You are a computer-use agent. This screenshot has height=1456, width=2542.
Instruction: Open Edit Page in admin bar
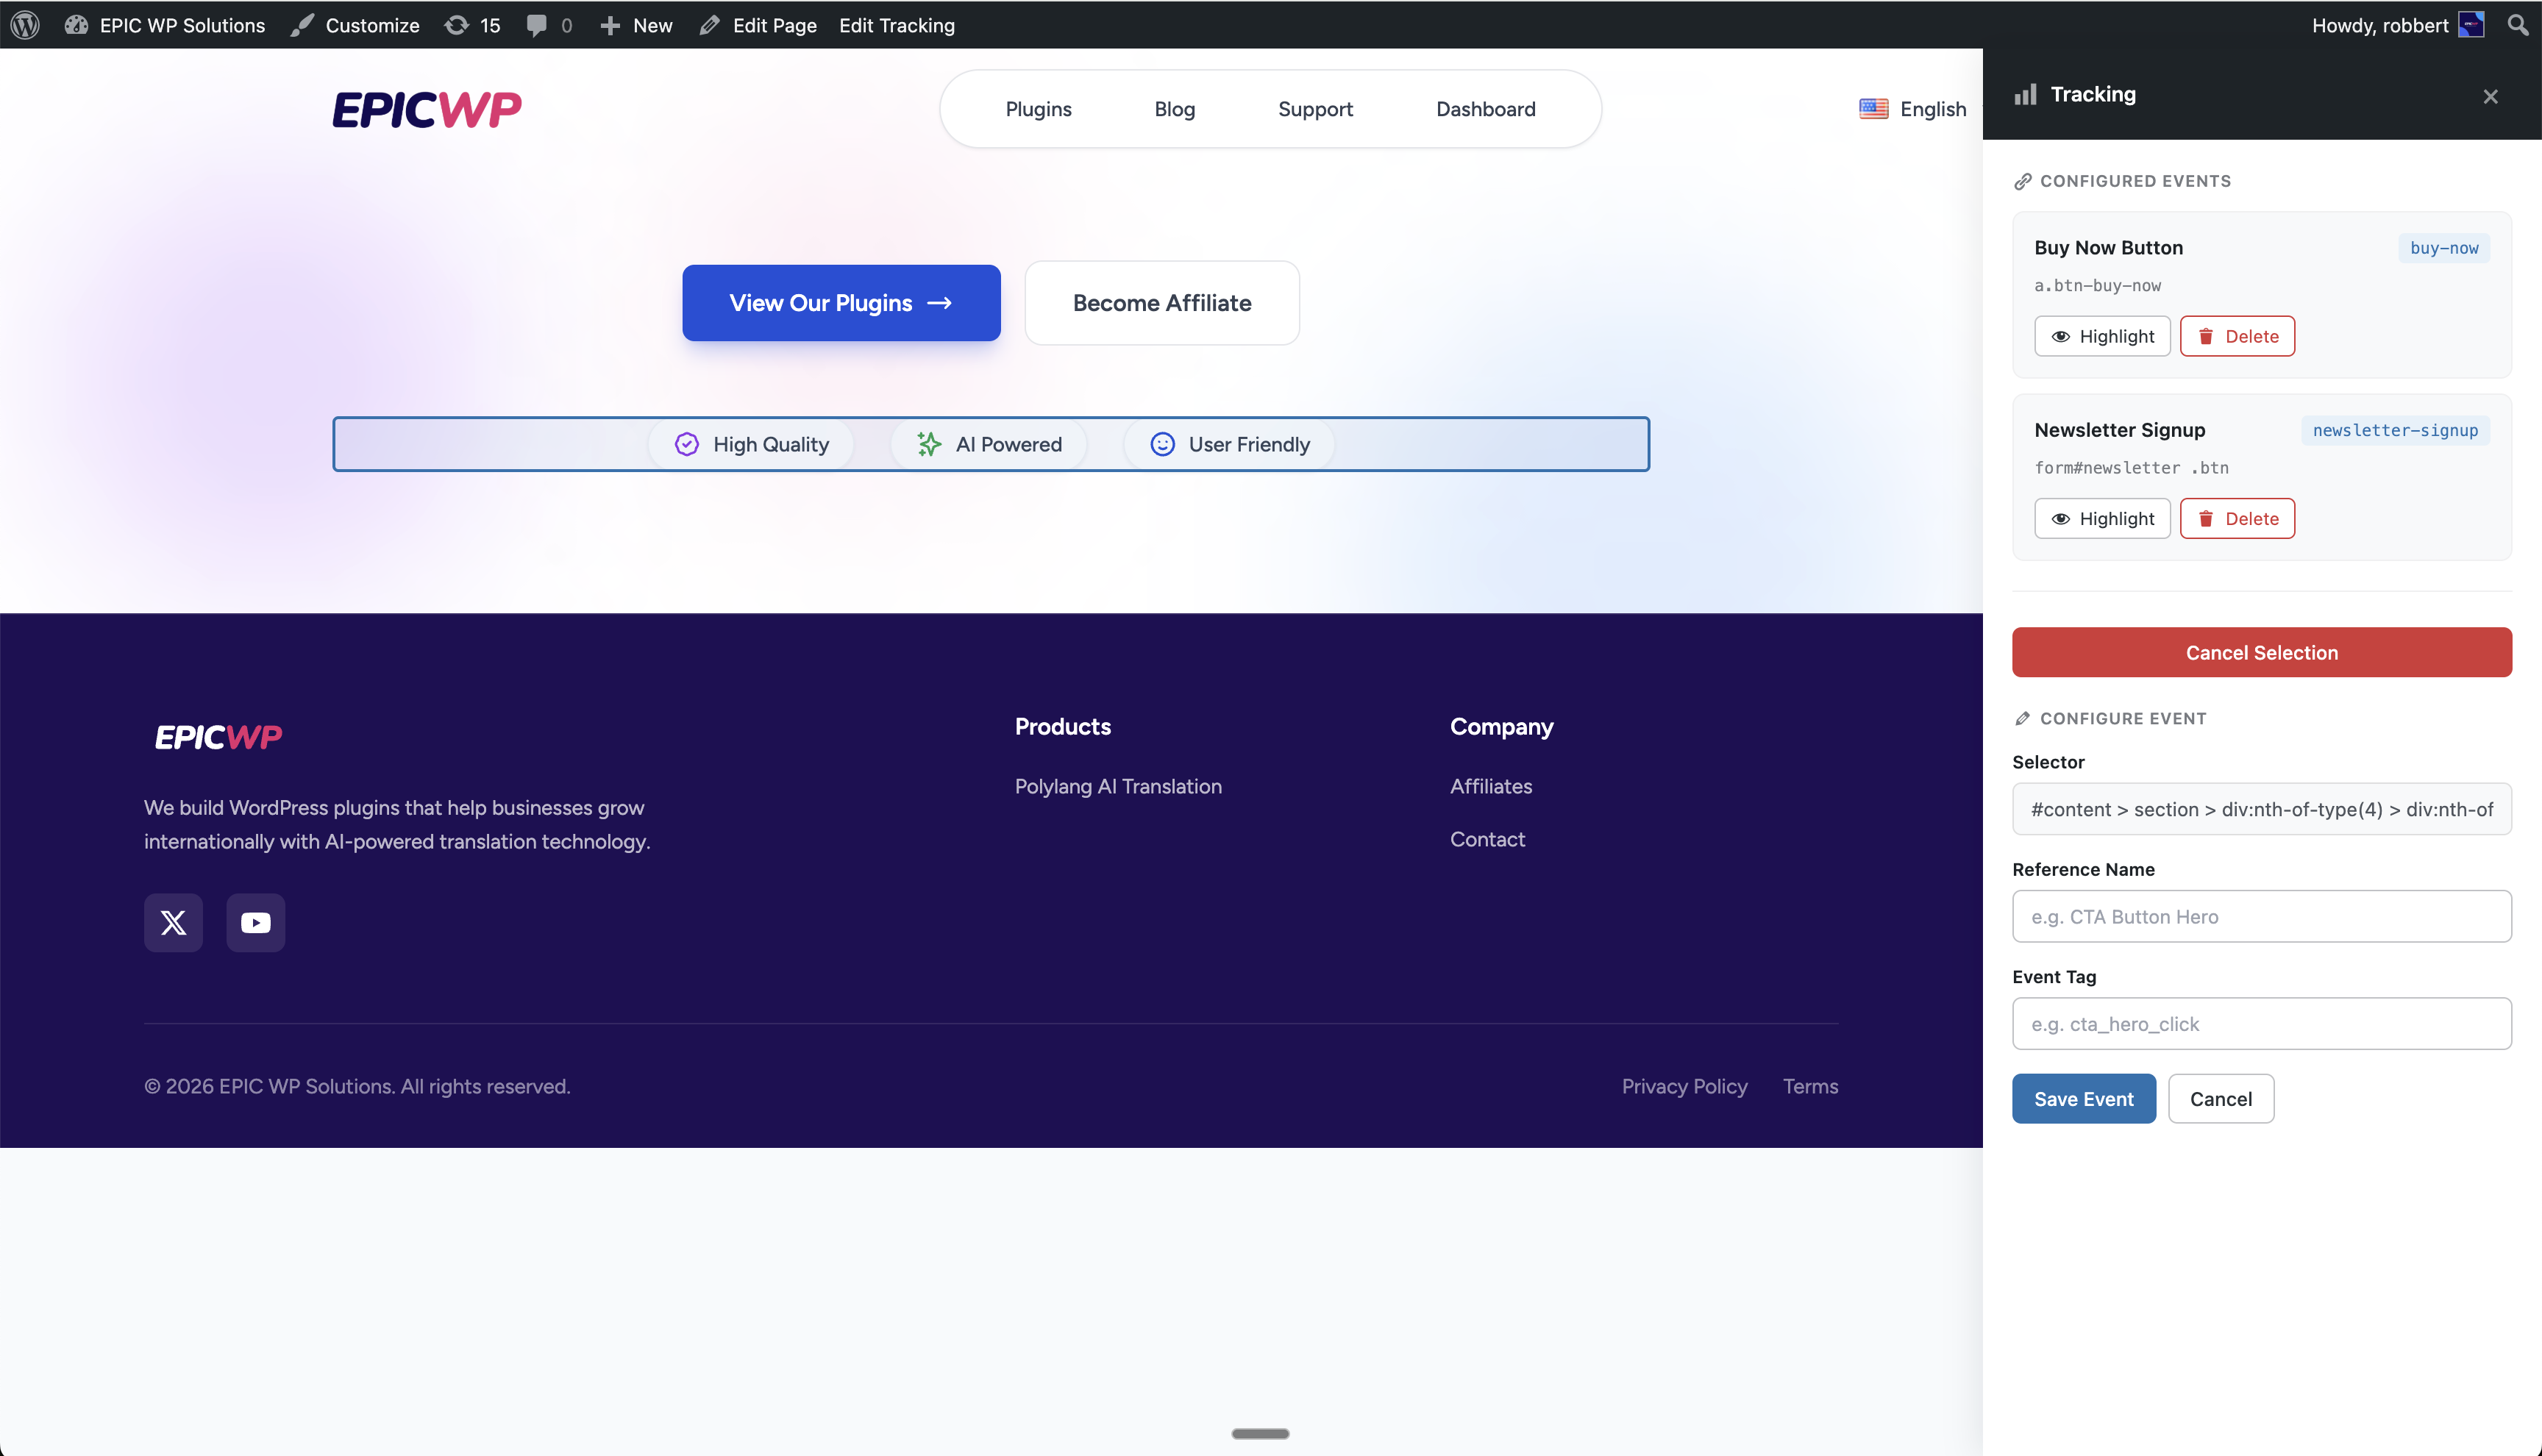coord(758,25)
